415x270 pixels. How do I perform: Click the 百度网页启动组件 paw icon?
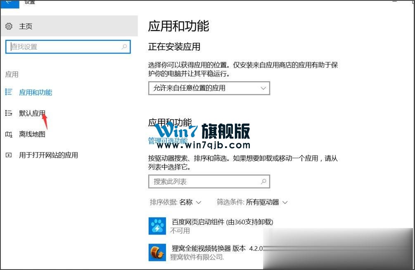coord(157,226)
